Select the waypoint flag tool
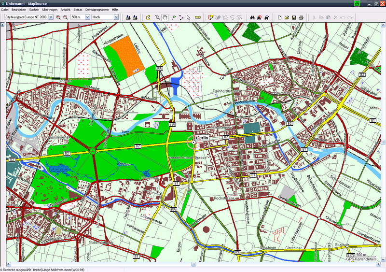The height and width of the screenshot is (272, 386). tap(173, 17)
